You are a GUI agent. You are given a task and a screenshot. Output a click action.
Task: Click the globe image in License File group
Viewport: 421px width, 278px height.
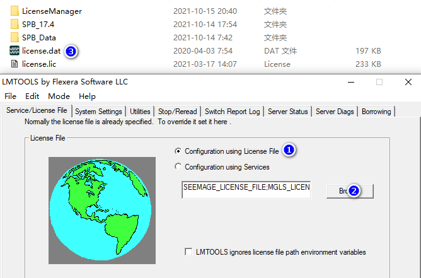click(102, 211)
